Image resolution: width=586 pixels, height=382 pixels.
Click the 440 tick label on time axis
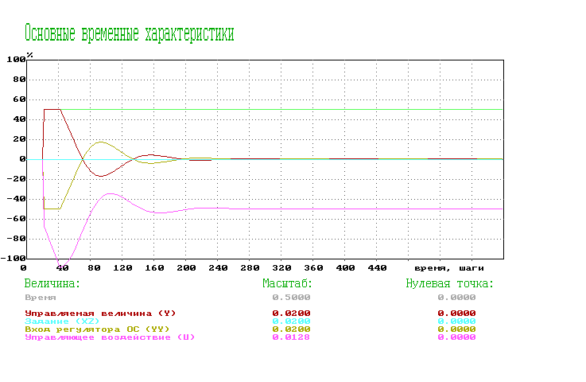(377, 269)
